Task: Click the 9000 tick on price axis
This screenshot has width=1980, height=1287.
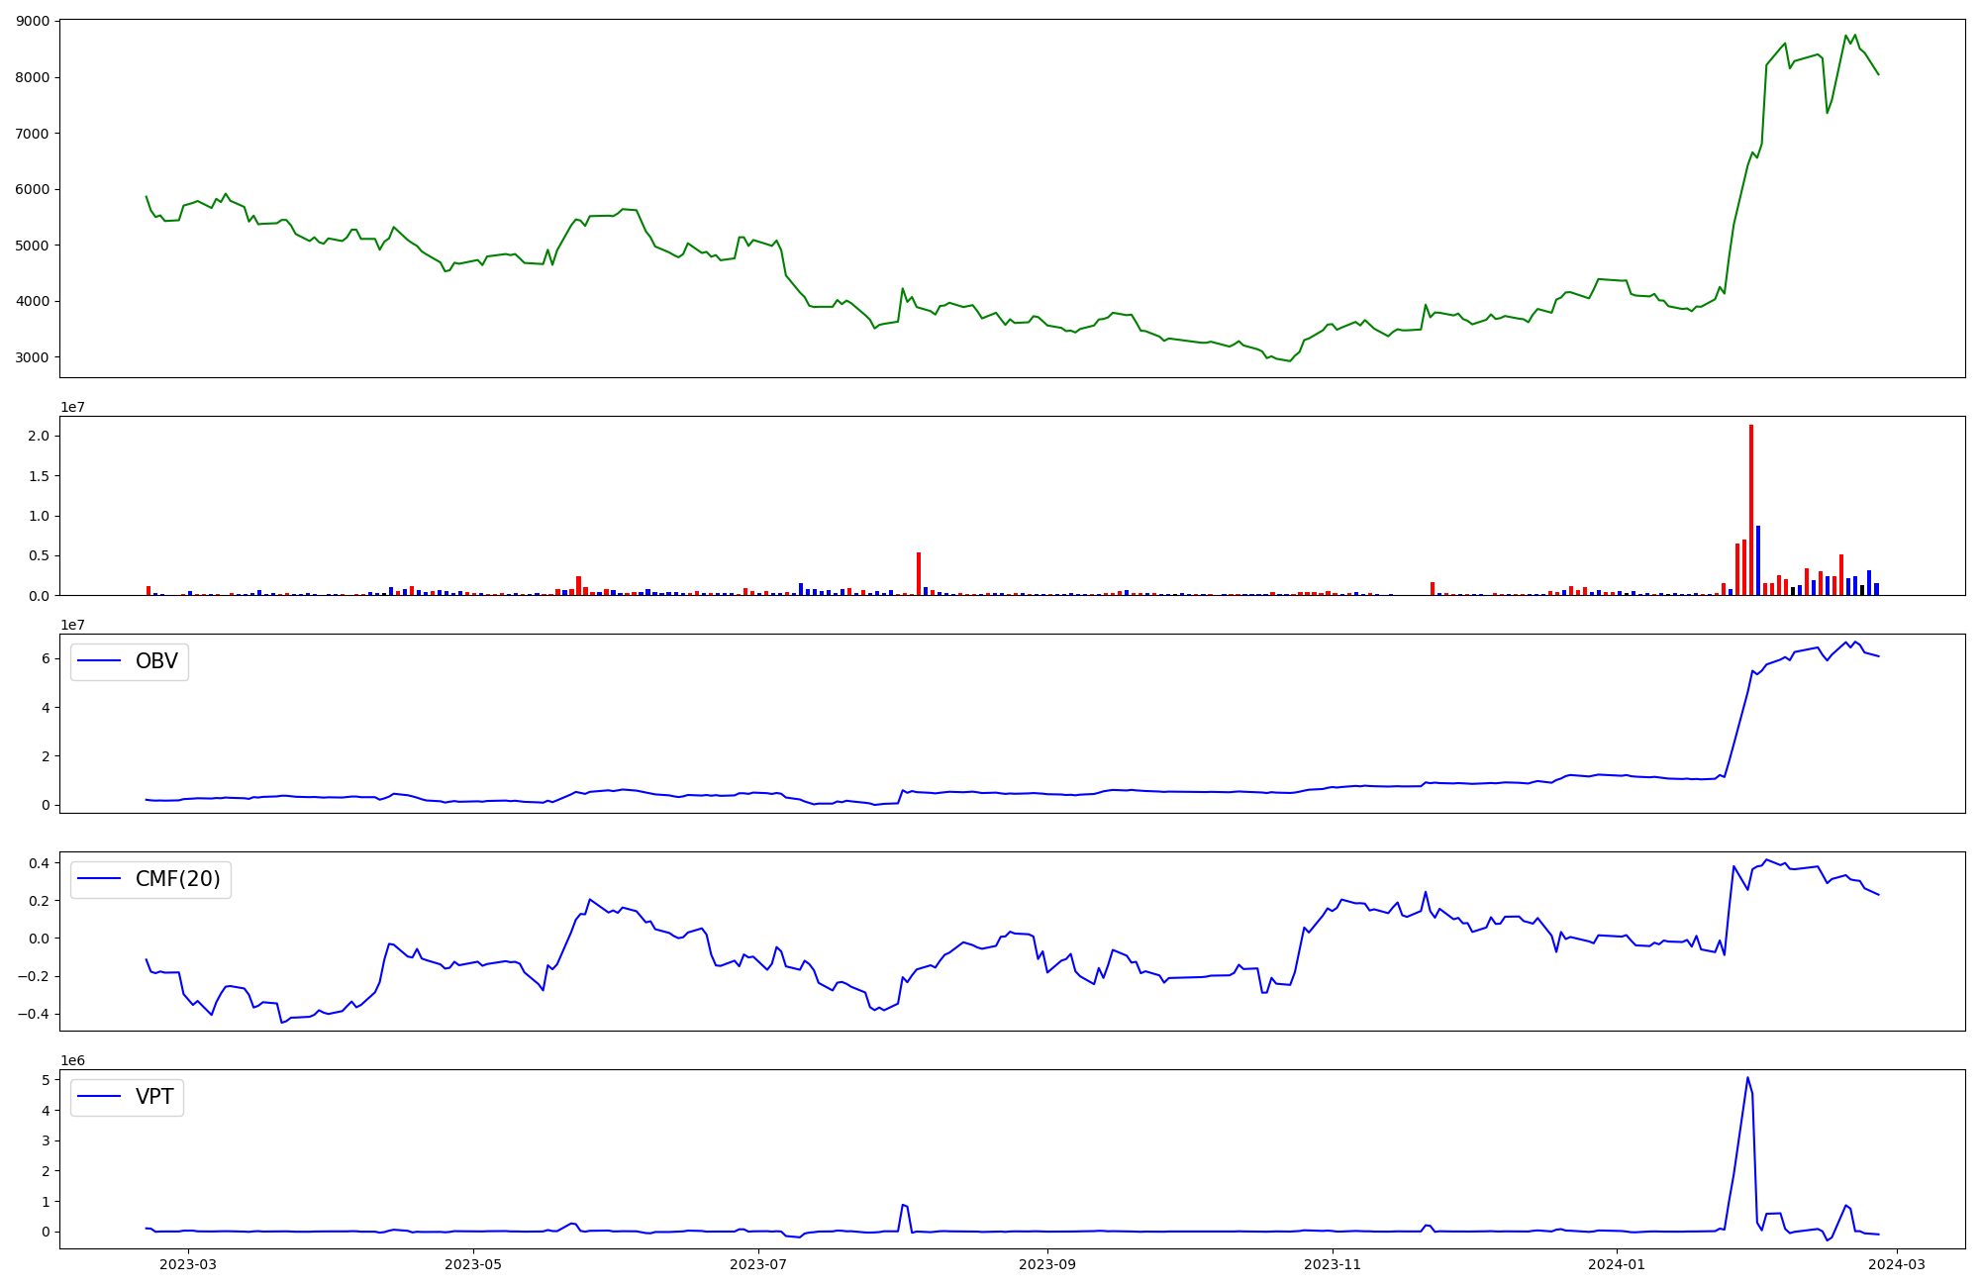Action: click(x=34, y=21)
